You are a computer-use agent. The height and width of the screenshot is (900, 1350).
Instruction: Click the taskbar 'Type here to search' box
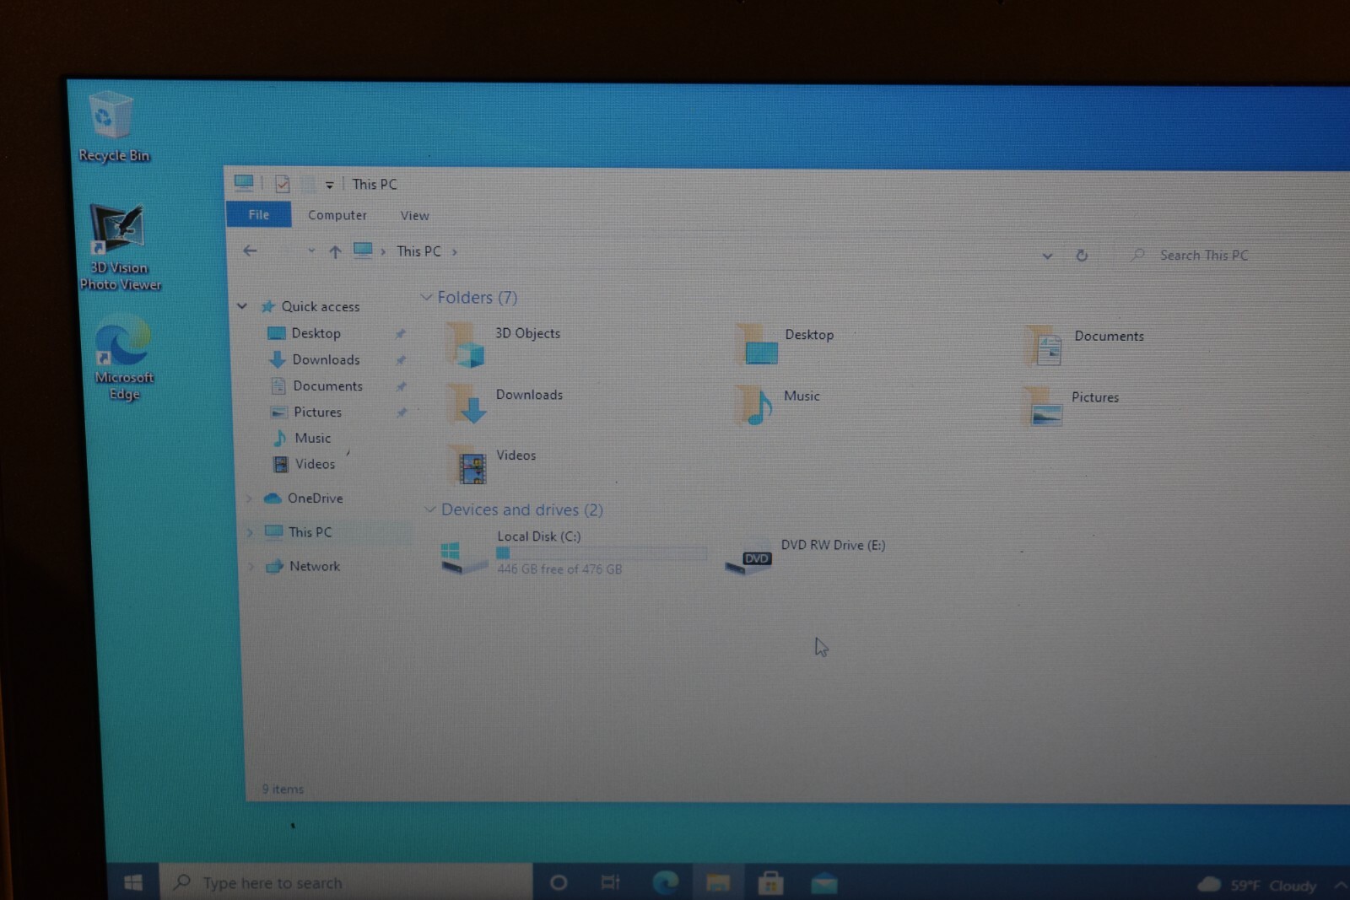[x=346, y=882]
